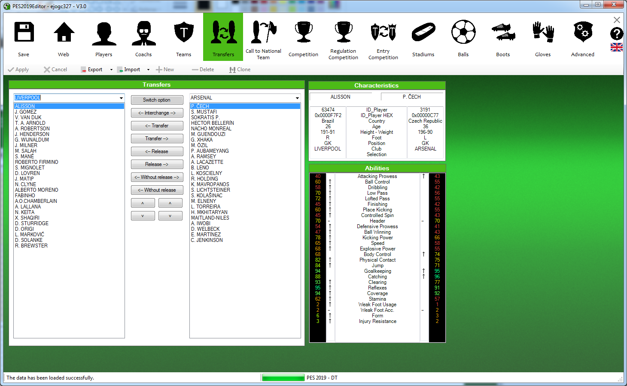Click the Export toolbar button
Screen dimensions: 627x386
click(92, 69)
